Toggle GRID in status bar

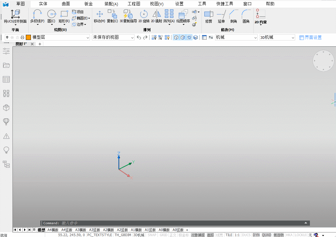tap(163, 235)
